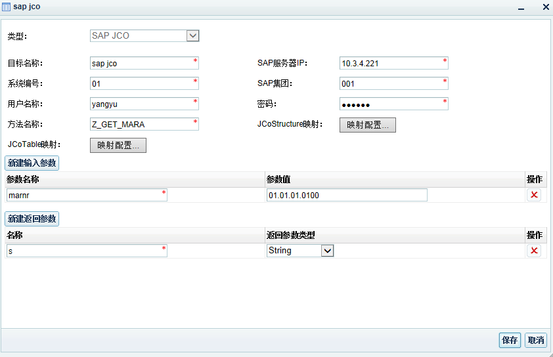The height and width of the screenshot is (357, 553).
Task: Select the 系统编号 field with 01
Action: pos(144,84)
